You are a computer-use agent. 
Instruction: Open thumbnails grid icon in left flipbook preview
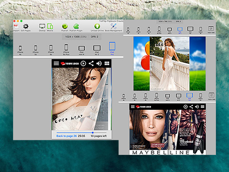pyautogui.click(x=107, y=63)
